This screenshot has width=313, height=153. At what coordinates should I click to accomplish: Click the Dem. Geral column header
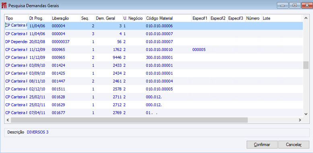(x=109, y=18)
